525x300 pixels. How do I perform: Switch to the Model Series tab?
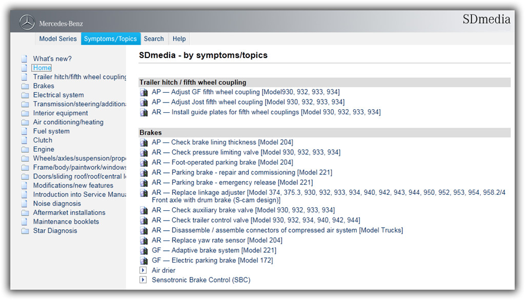point(58,39)
